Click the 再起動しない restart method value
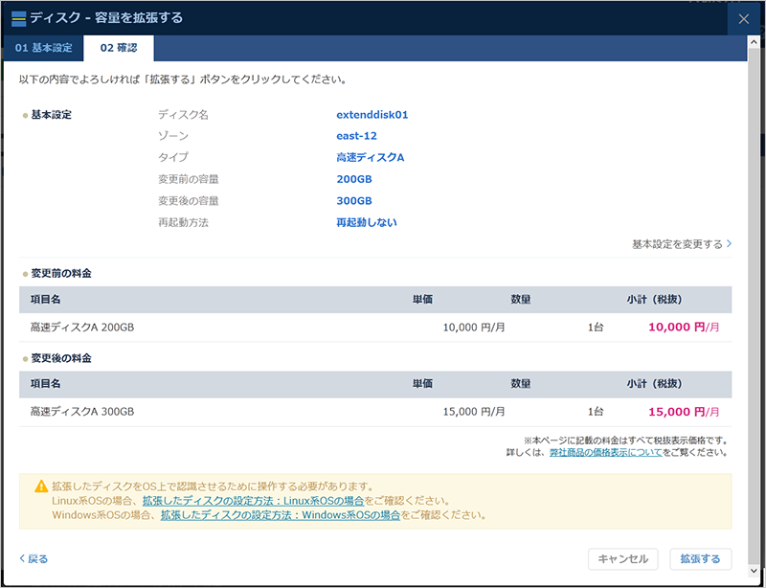766x588 pixels. (x=366, y=222)
